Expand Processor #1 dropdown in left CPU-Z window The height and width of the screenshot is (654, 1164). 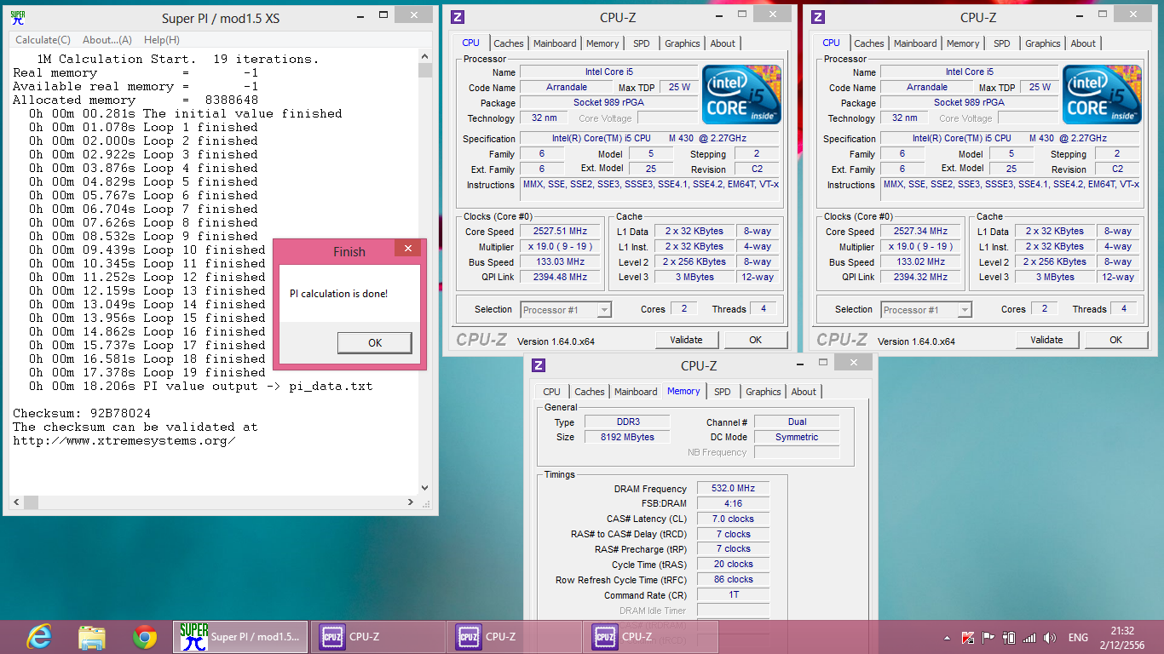(x=604, y=310)
